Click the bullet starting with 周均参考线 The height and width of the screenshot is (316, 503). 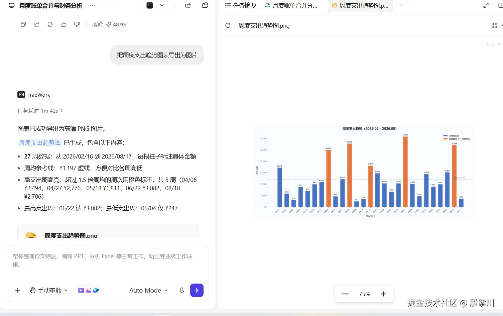click(84, 168)
